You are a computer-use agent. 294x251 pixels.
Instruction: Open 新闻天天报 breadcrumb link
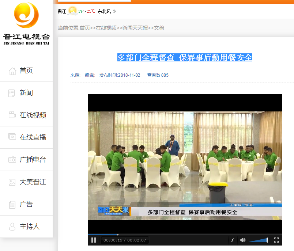[135, 28]
